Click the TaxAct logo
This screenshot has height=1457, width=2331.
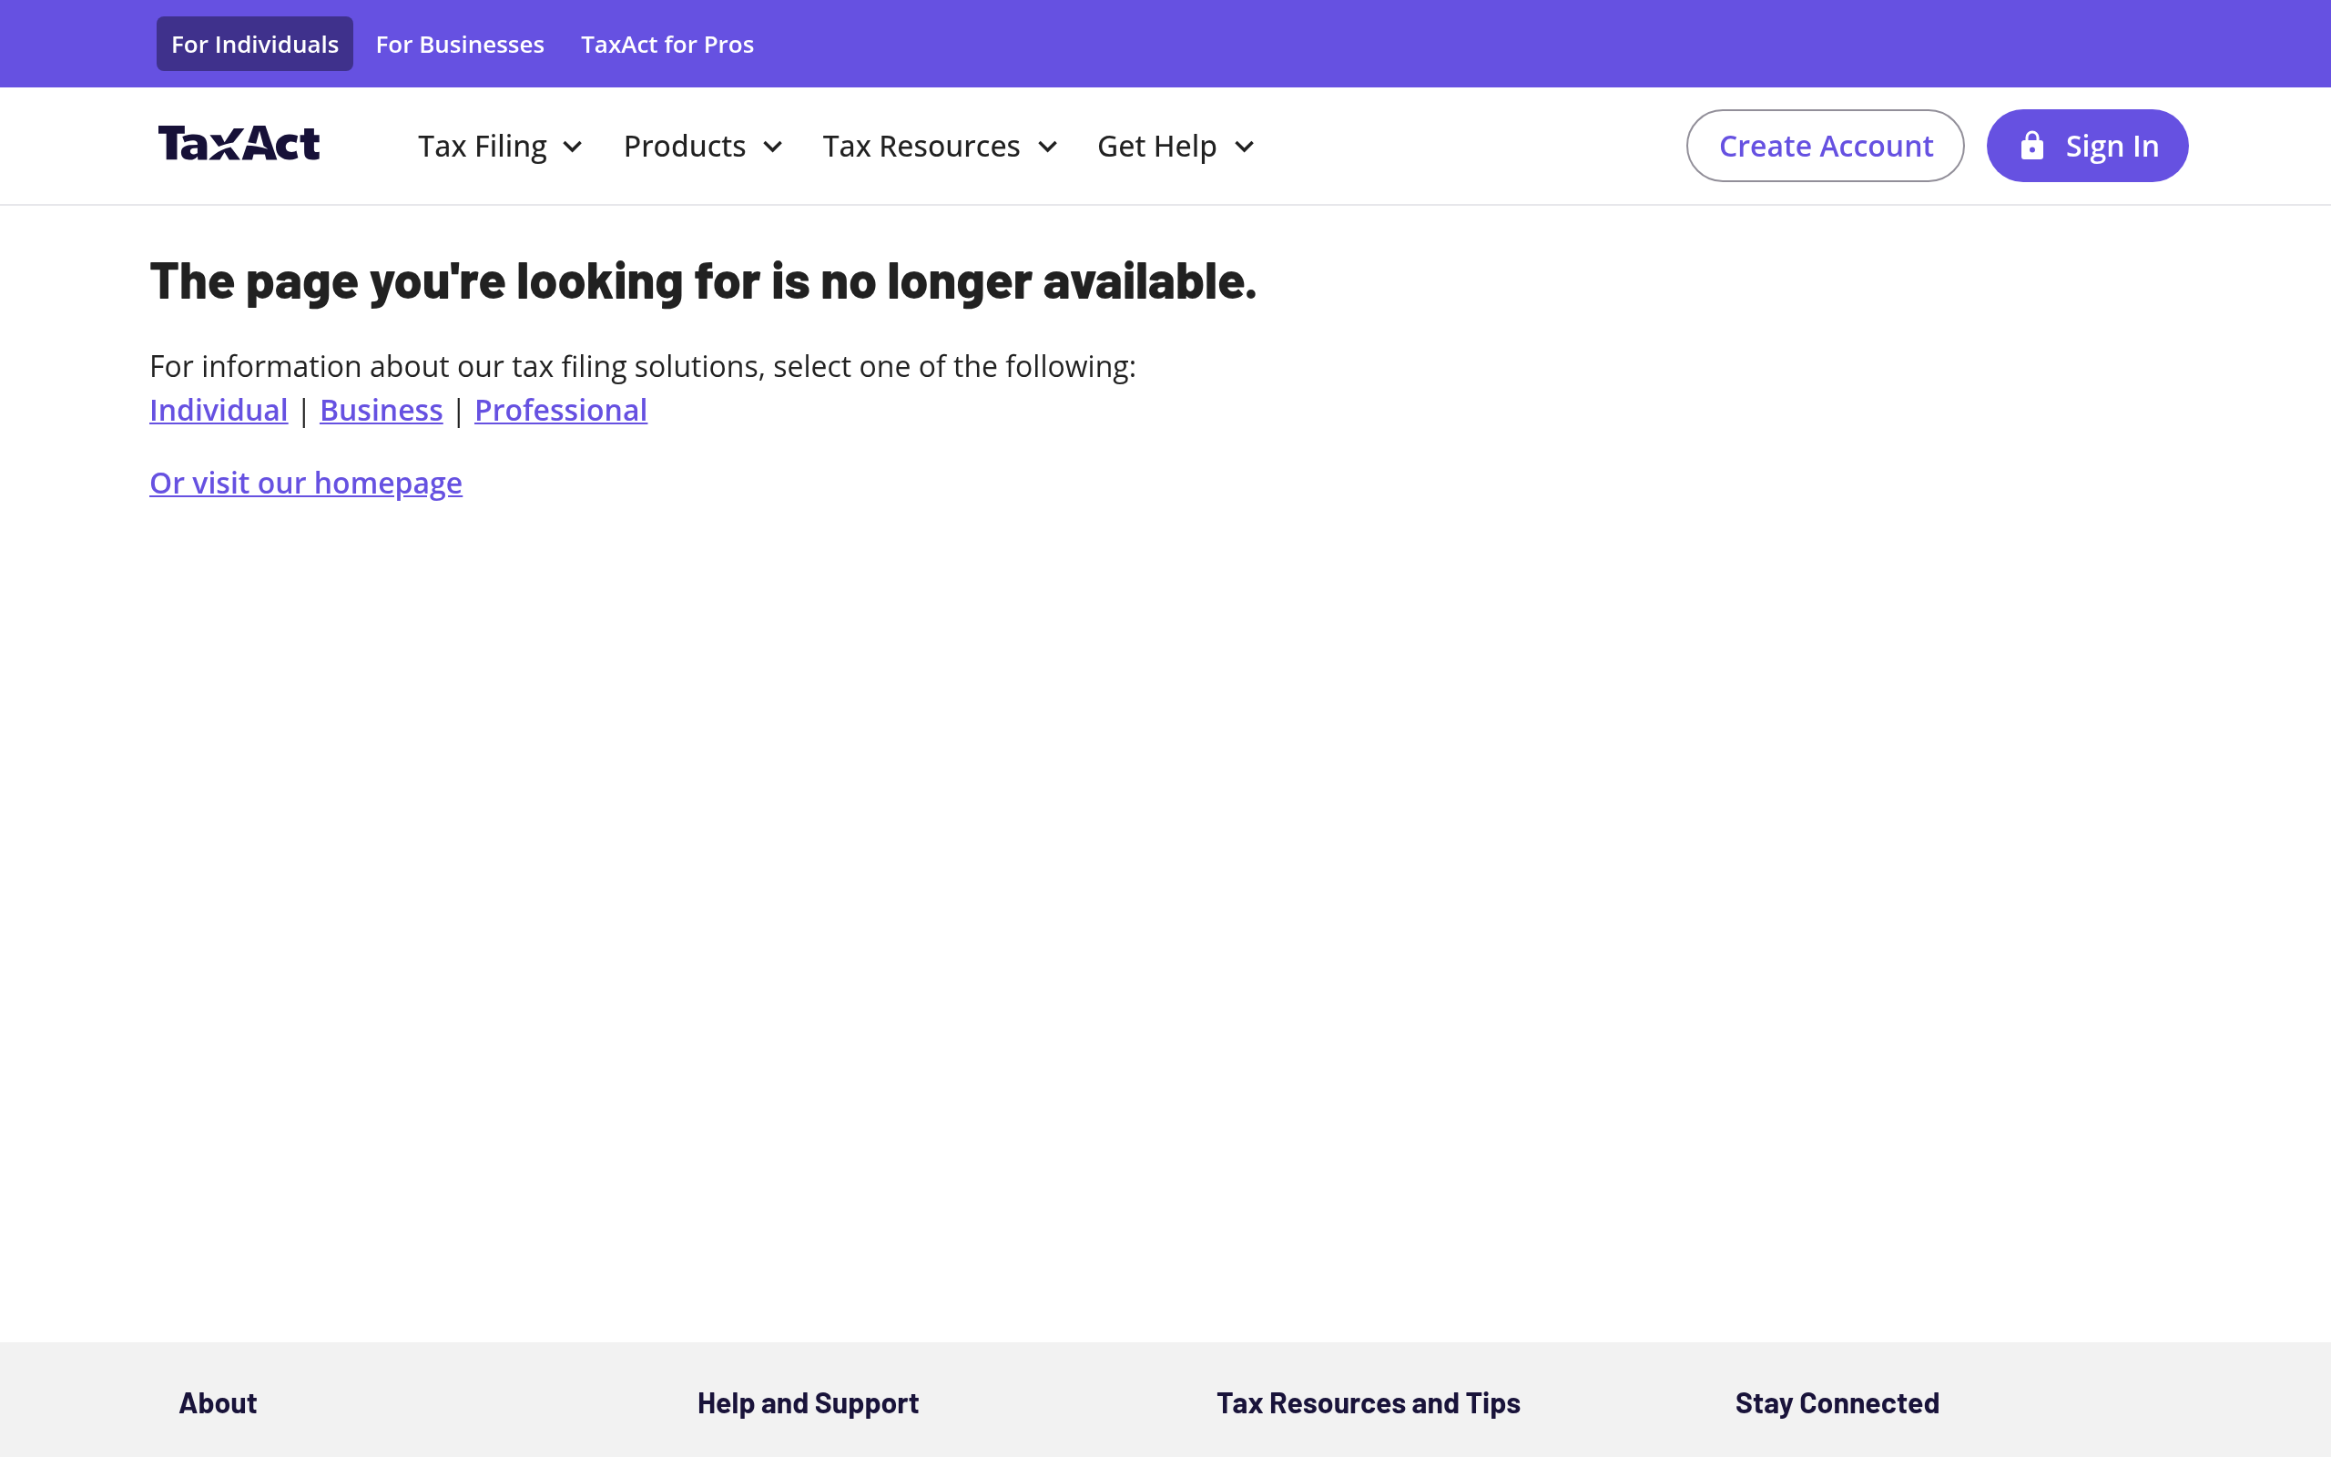point(239,144)
